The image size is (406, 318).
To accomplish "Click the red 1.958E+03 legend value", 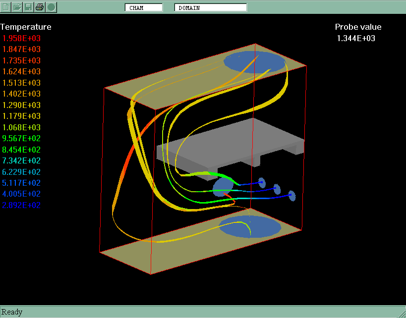I will tap(21, 38).
